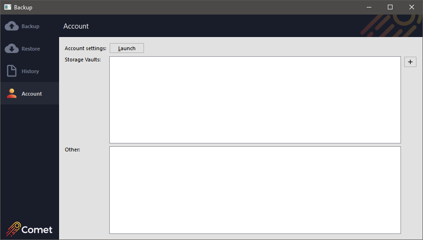Click the History document icon

click(x=12, y=71)
